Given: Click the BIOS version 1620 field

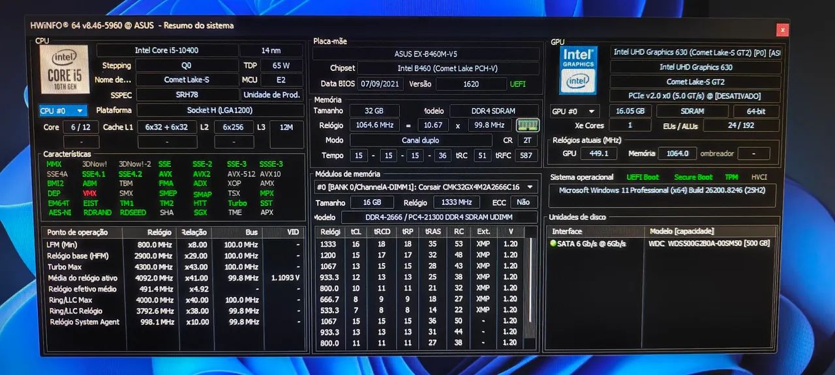Looking at the screenshot, I should [x=470, y=84].
